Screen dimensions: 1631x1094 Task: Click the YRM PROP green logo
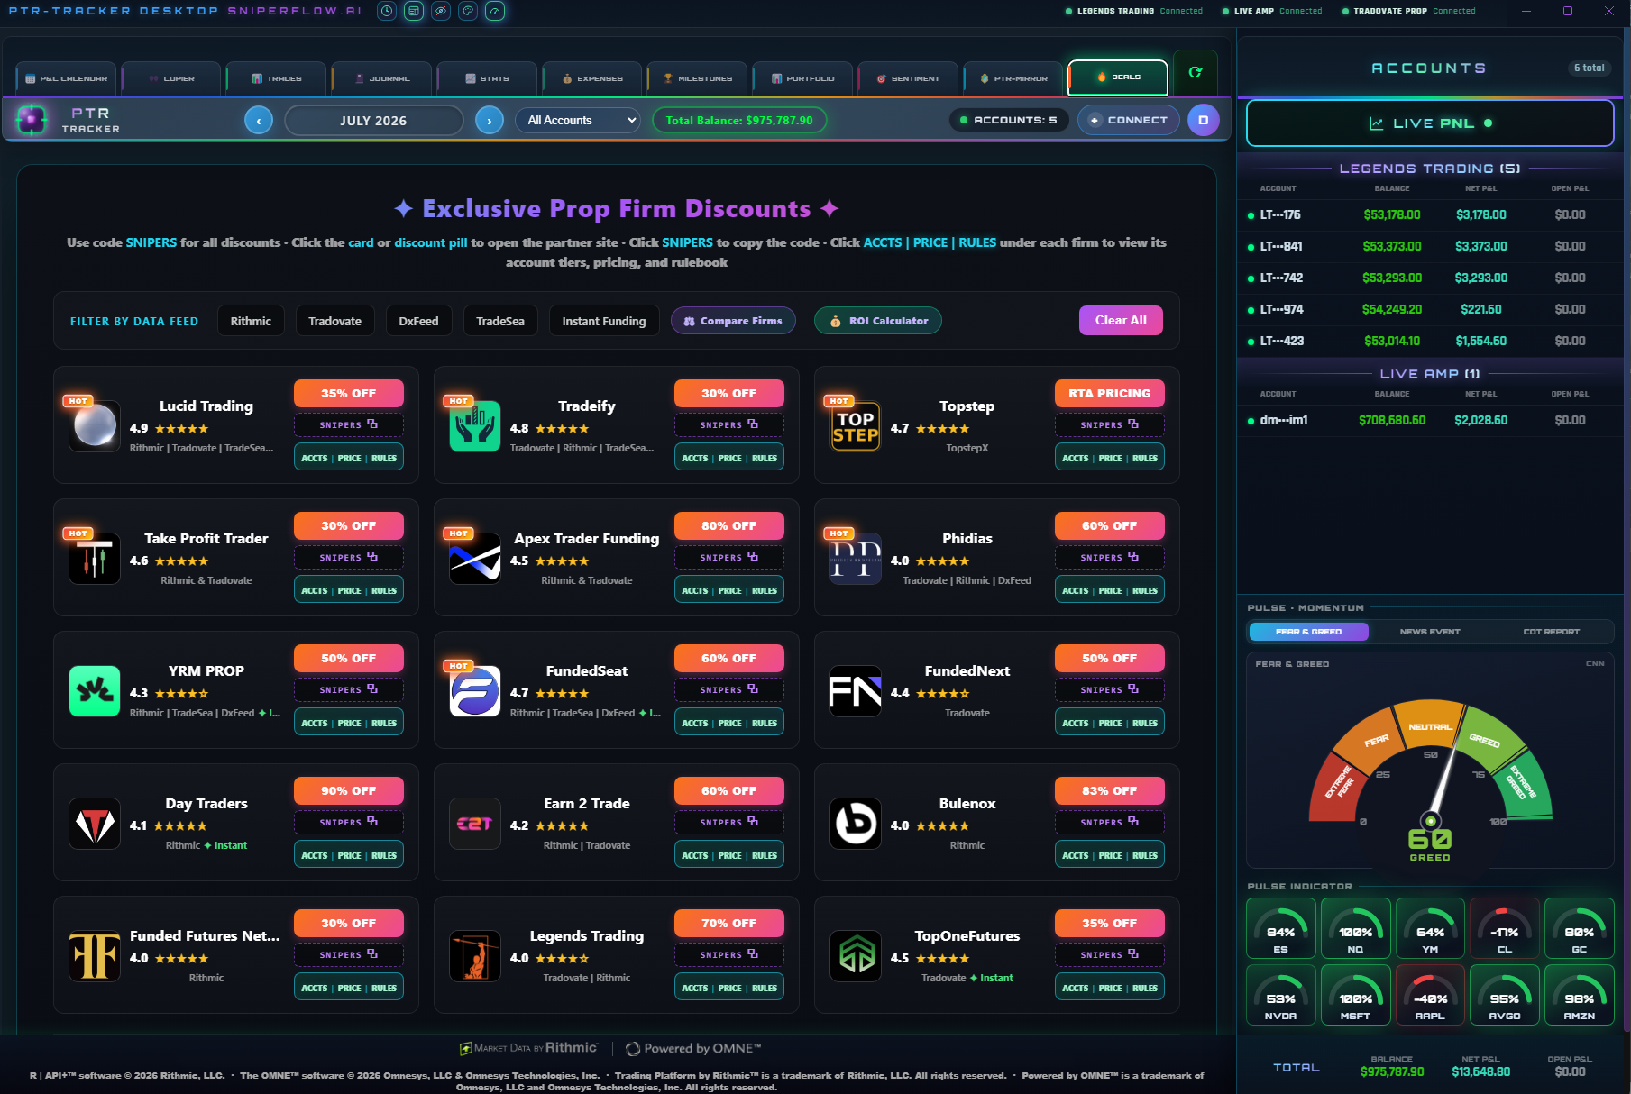[x=95, y=690]
